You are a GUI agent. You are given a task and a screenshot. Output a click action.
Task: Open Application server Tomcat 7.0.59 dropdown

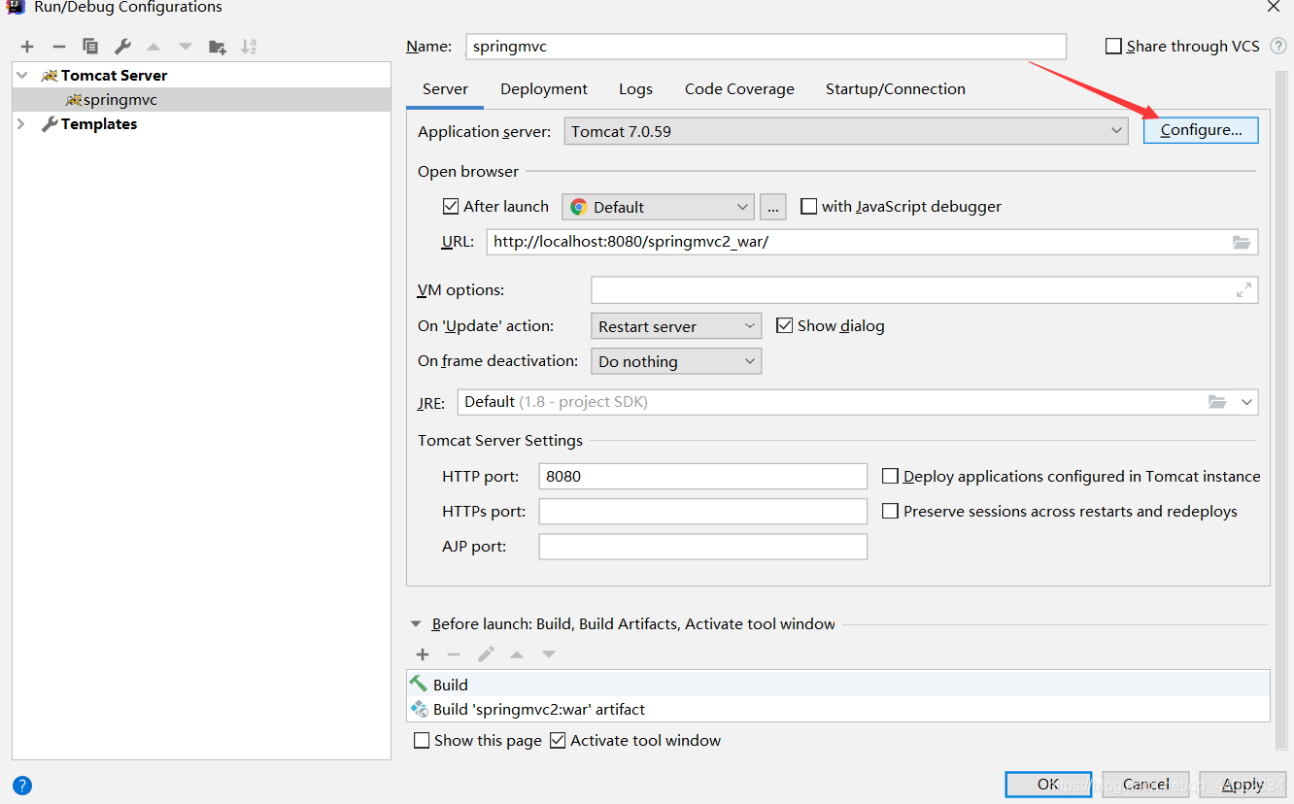pos(846,131)
